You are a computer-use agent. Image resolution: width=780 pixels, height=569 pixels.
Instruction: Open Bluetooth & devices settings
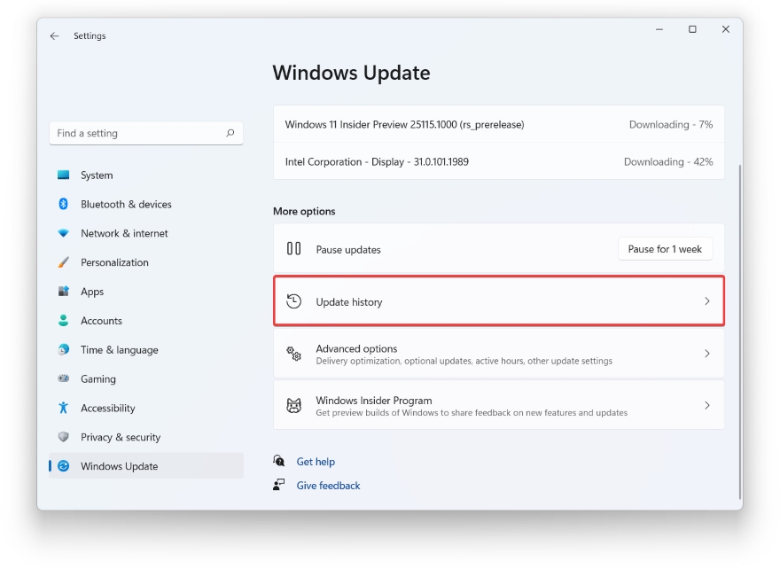tap(62, 204)
